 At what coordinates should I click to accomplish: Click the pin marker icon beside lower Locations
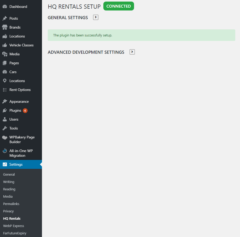pos(5,81)
